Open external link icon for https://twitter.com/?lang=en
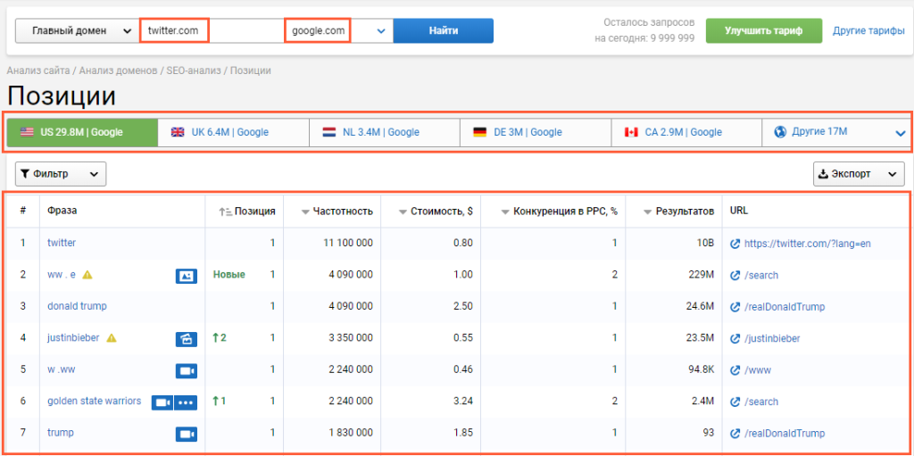This screenshot has width=914, height=456. [735, 244]
